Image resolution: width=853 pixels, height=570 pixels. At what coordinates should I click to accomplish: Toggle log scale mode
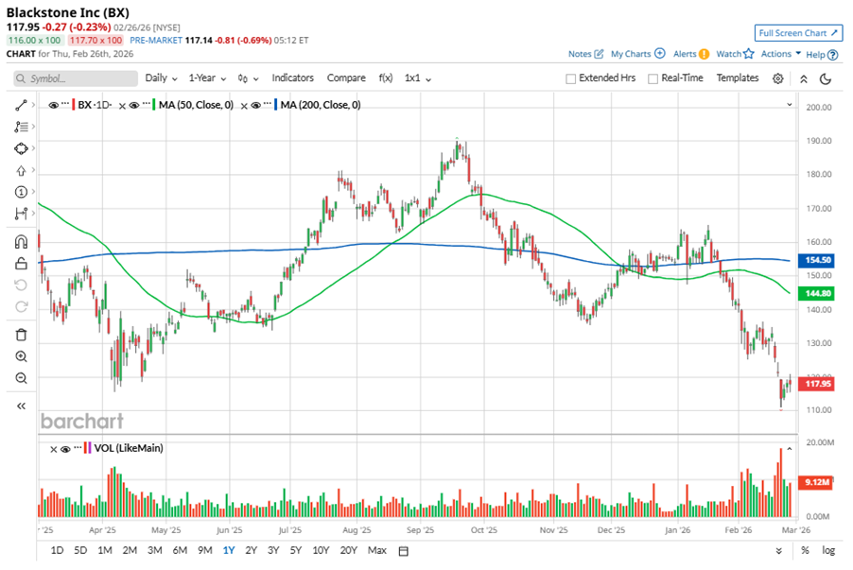828,550
